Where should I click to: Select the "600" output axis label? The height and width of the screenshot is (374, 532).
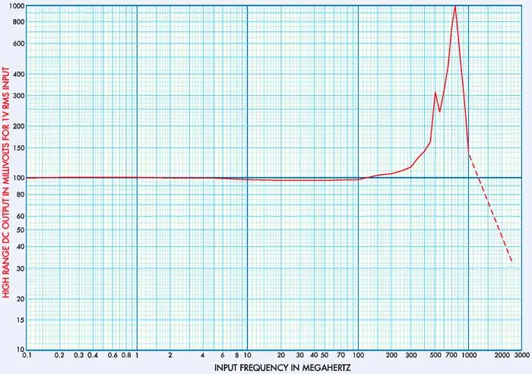(19, 44)
